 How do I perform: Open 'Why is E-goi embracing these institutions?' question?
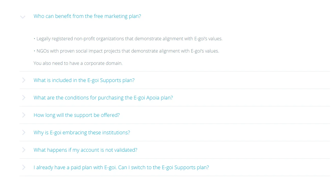[82, 133]
